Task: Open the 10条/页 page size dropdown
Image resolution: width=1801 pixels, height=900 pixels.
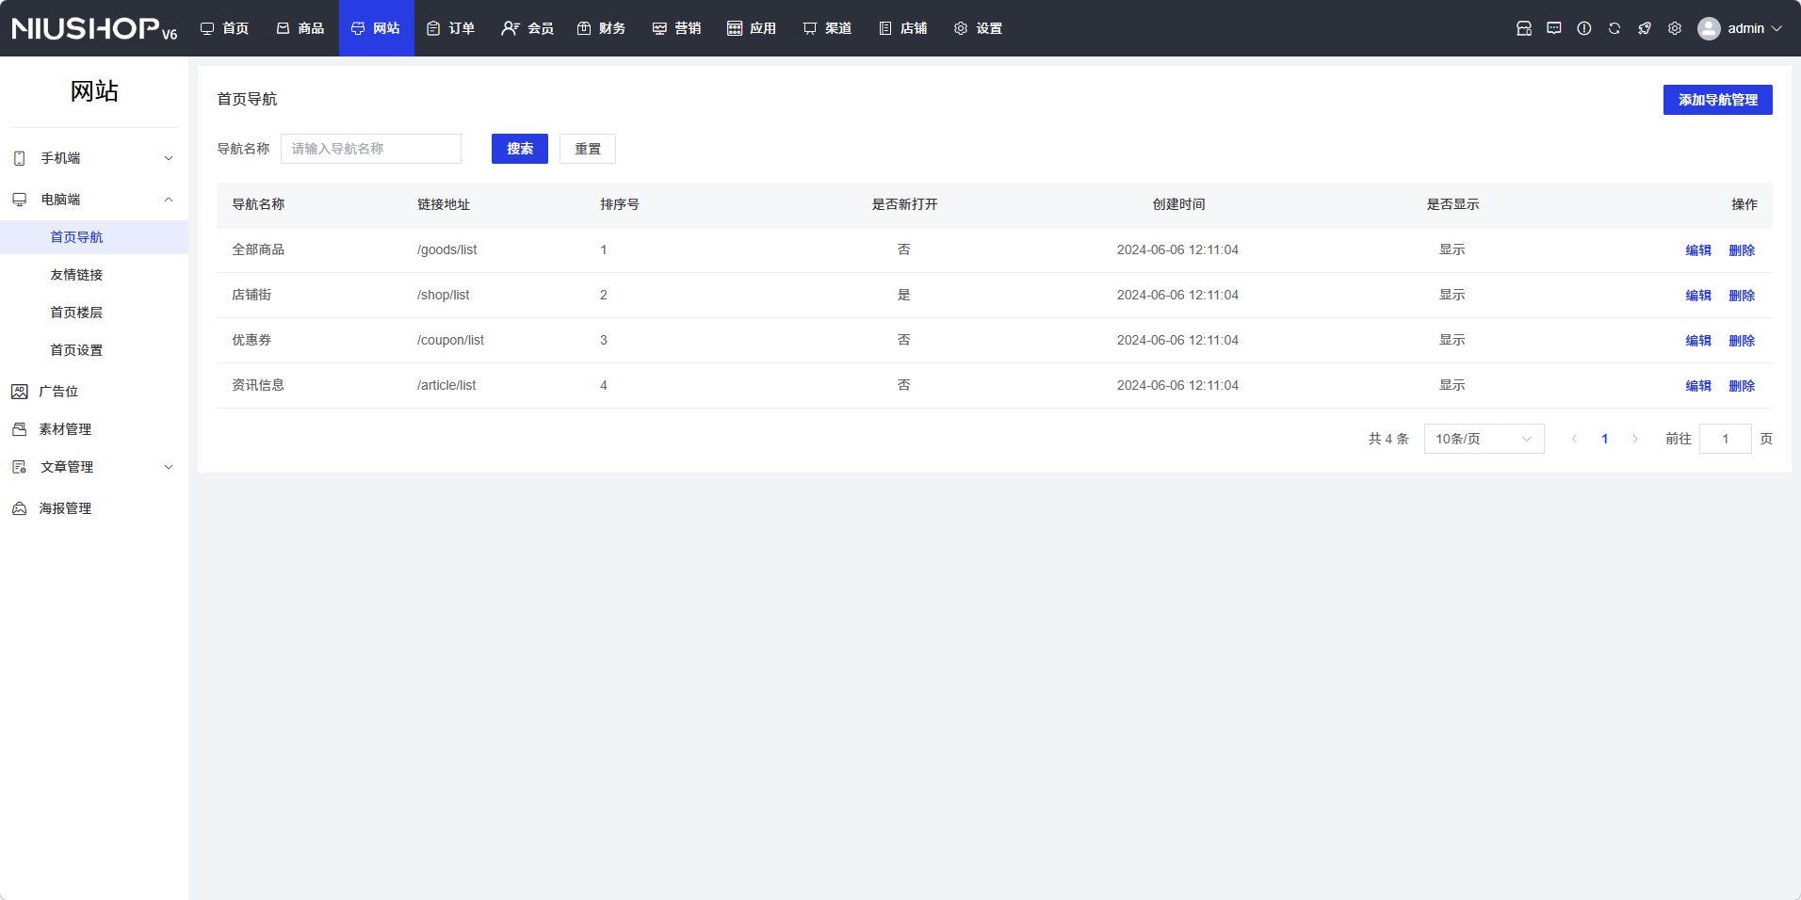Action: 1484,439
